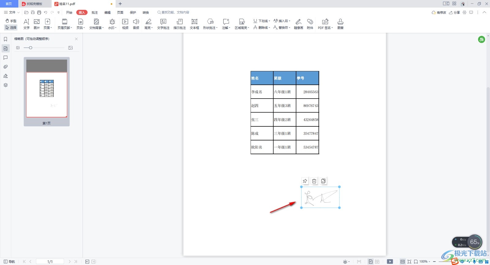
Task: Enlarge thumbnails with large-image icon
Action: point(70,48)
